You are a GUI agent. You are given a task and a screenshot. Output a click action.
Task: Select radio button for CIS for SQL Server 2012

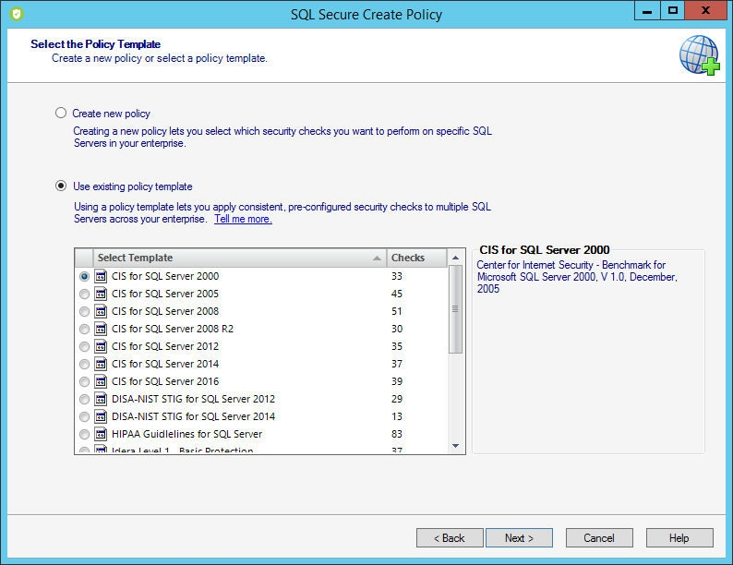[84, 347]
